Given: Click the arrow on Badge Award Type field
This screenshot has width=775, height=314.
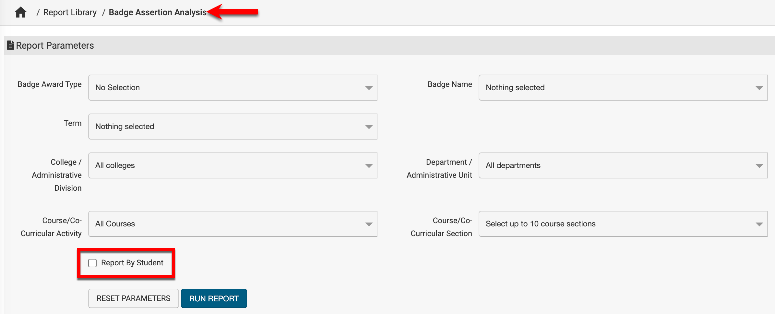Looking at the screenshot, I should pyautogui.click(x=369, y=88).
